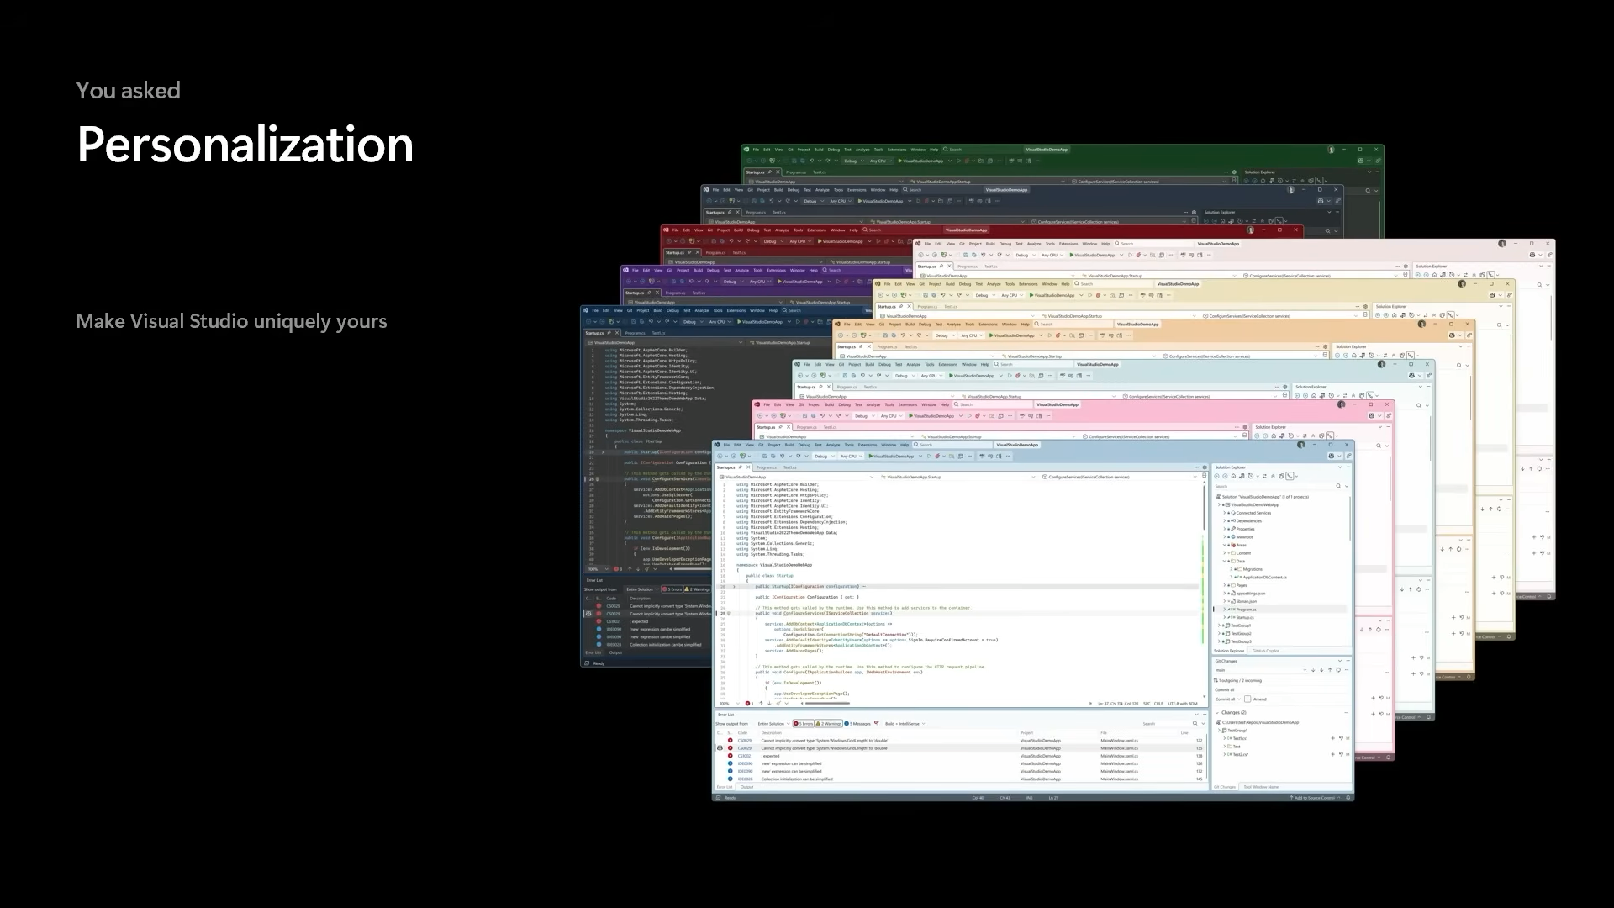1614x908 pixels.
Task: Click the green Start debugging arrow in blue window
Action: 870,456
